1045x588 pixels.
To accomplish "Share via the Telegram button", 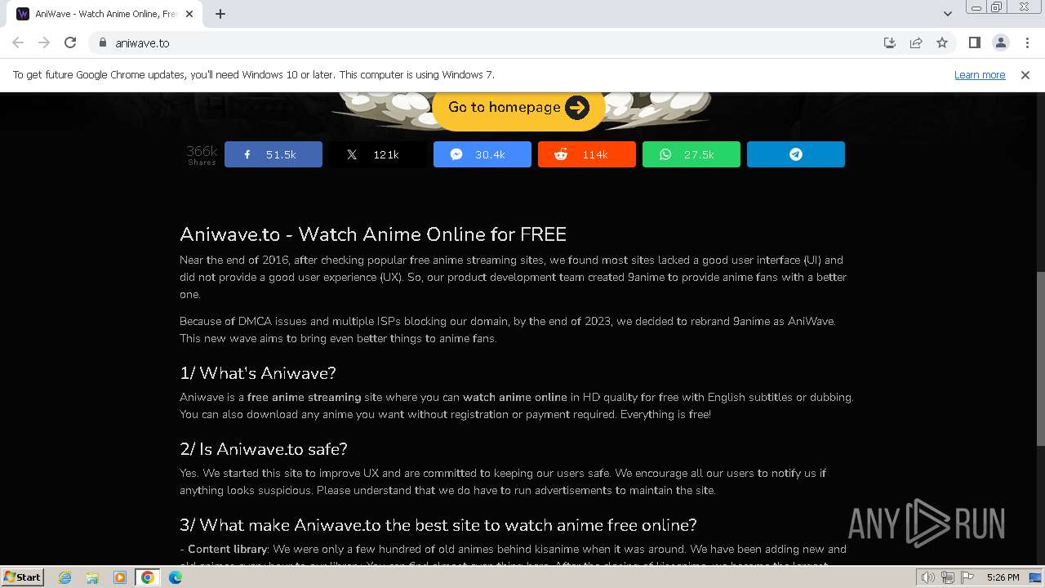I will [x=796, y=154].
